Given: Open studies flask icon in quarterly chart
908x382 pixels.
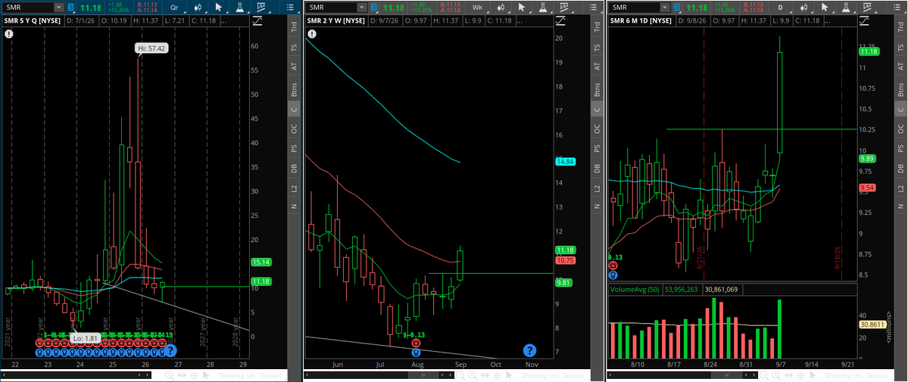Looking at the screenshot, I should tap(239, 8).
